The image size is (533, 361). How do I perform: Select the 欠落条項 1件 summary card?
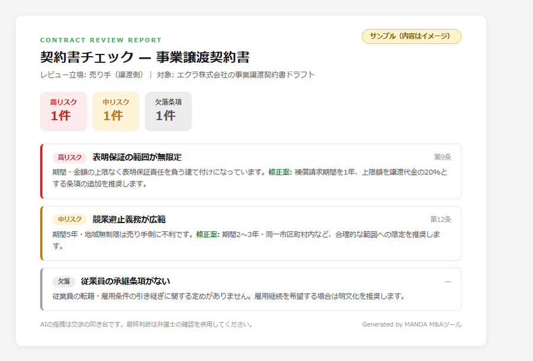coord(168,111)
